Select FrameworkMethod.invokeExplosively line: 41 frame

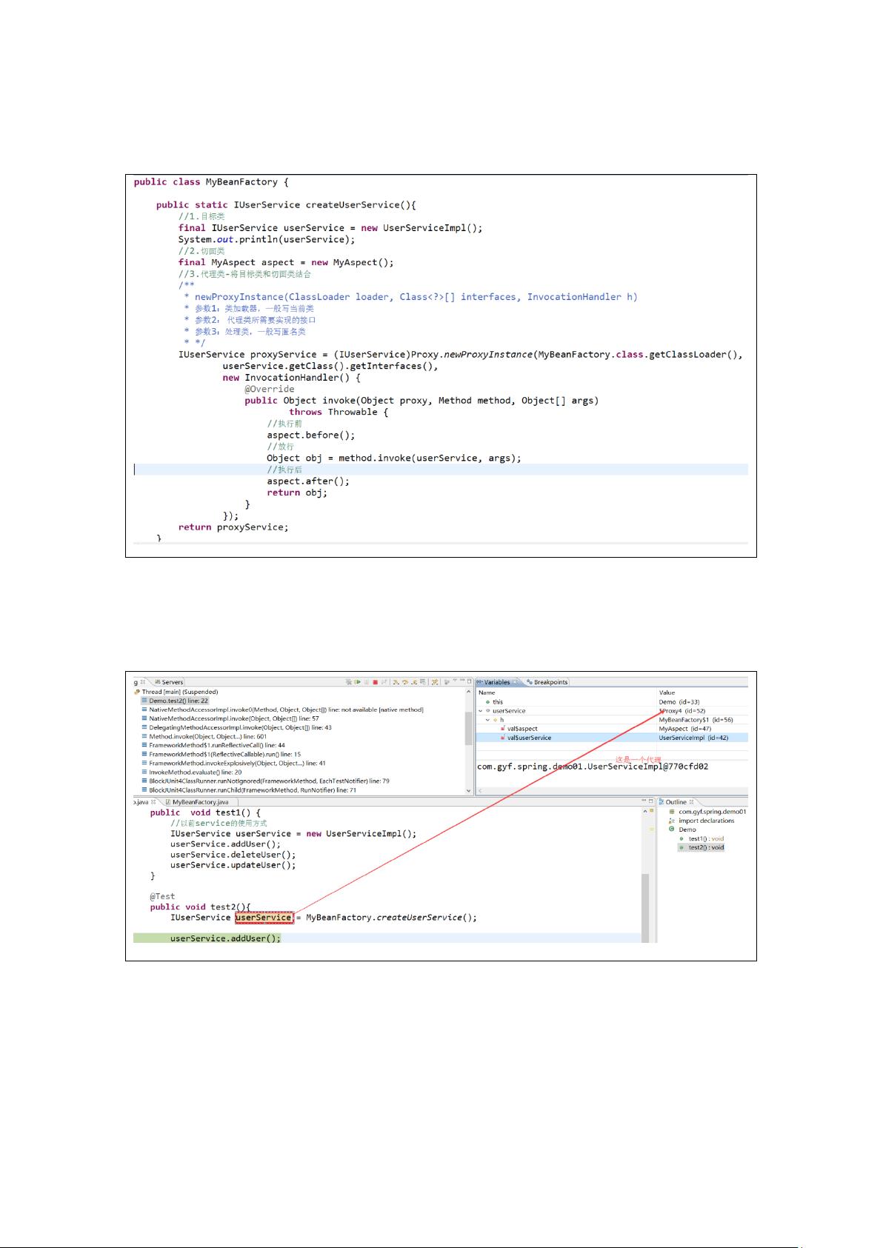click(233, 763)
